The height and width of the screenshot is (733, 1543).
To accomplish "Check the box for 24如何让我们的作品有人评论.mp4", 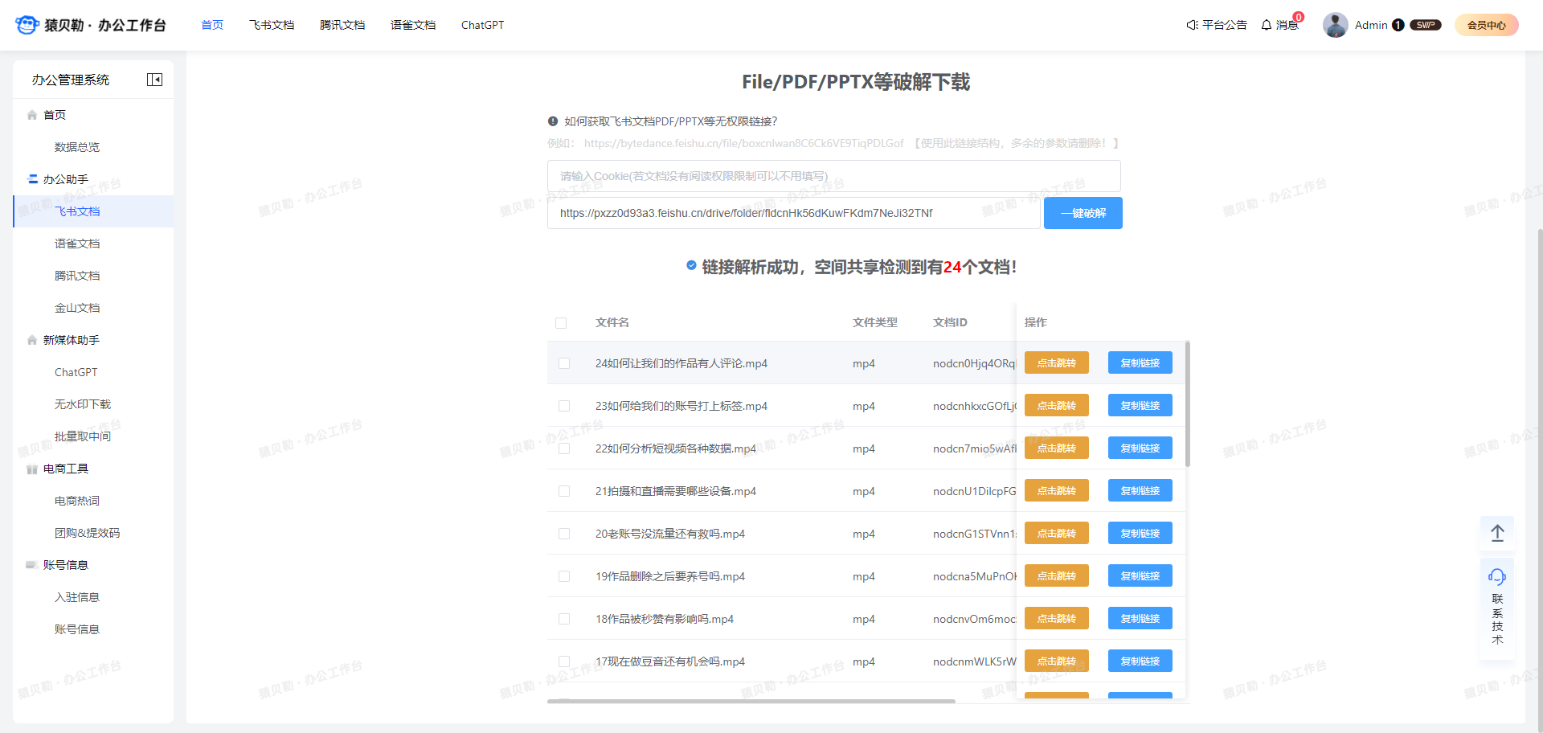I will 564,363.
